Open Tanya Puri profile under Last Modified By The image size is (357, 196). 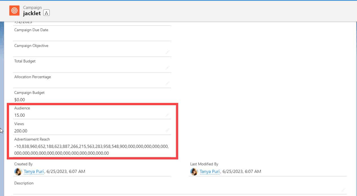click(209, 172)
